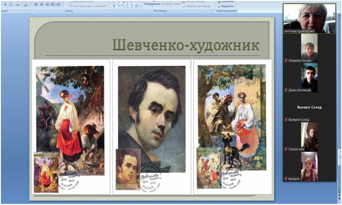
Task: Open the Абзац group dialog launcher
Action: [107, 10]
